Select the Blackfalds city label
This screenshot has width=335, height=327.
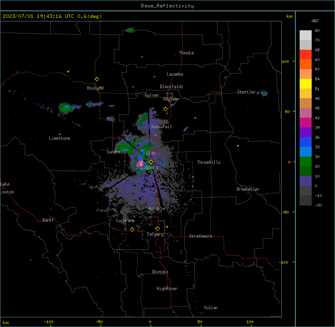pos(171,87)
